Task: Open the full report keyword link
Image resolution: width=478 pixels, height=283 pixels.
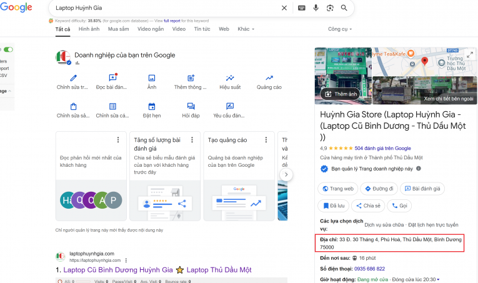Action: (172, 21)
